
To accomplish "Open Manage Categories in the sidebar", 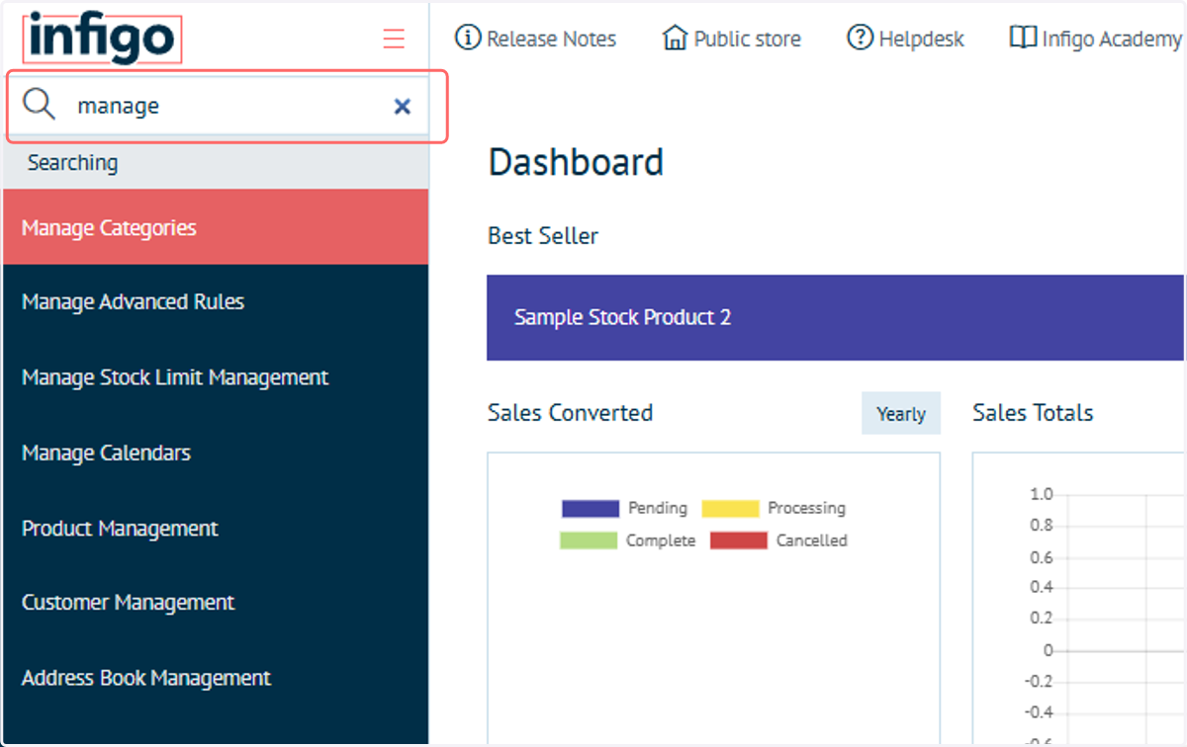I will 216,227.
